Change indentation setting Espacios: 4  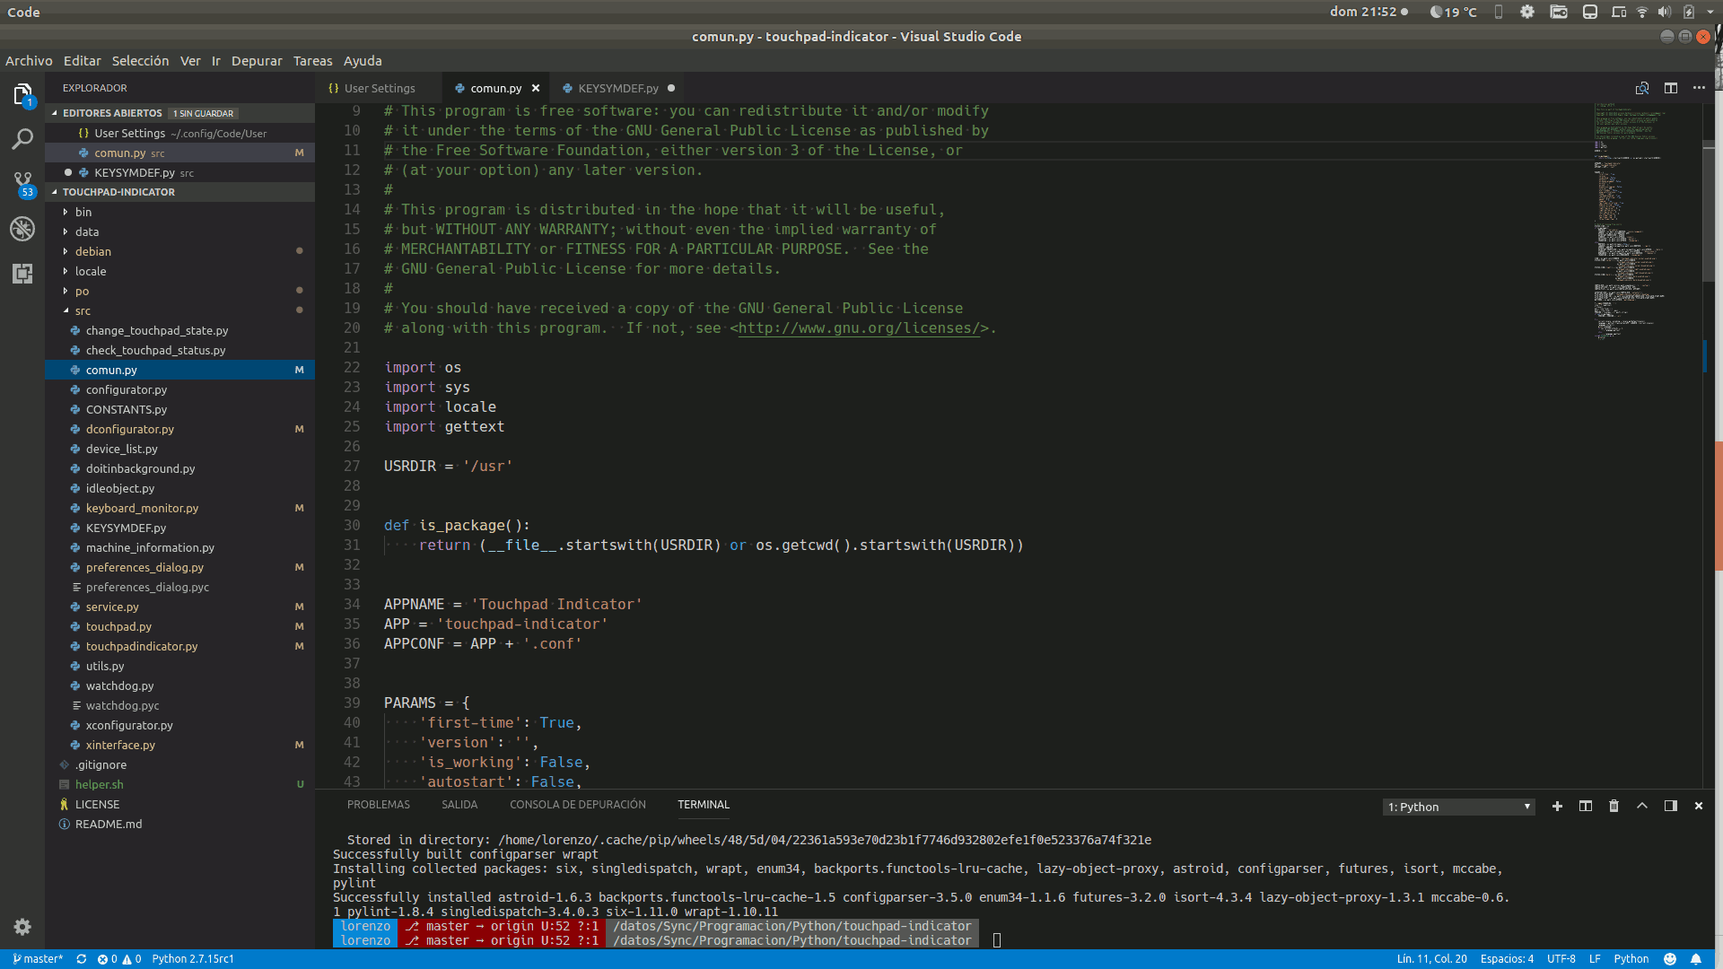pyautogui.click(x=1507, y=959)
